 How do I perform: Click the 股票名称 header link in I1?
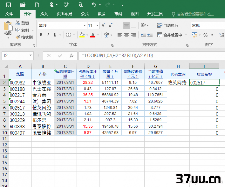pyautogui.click(x=204, y=74)
